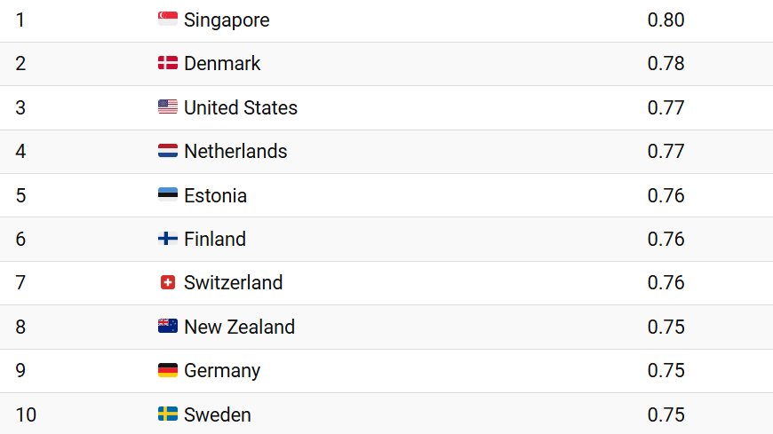Click the Germany flag icon
Image resolution: width=773 pixels, height=434 pixels.
(x=168, y=370)
